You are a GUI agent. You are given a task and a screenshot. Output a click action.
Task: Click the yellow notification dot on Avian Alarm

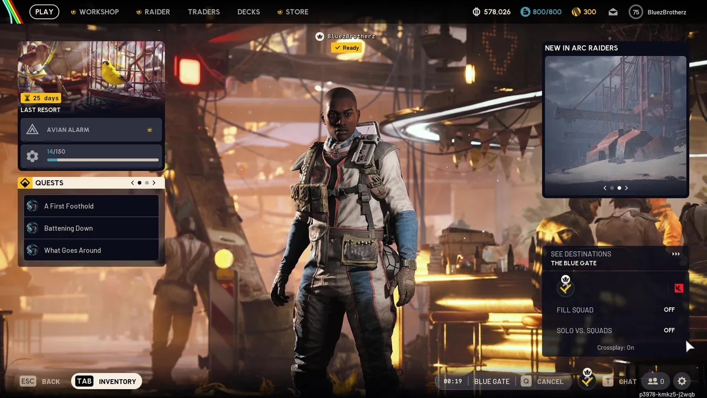(150, 130)
